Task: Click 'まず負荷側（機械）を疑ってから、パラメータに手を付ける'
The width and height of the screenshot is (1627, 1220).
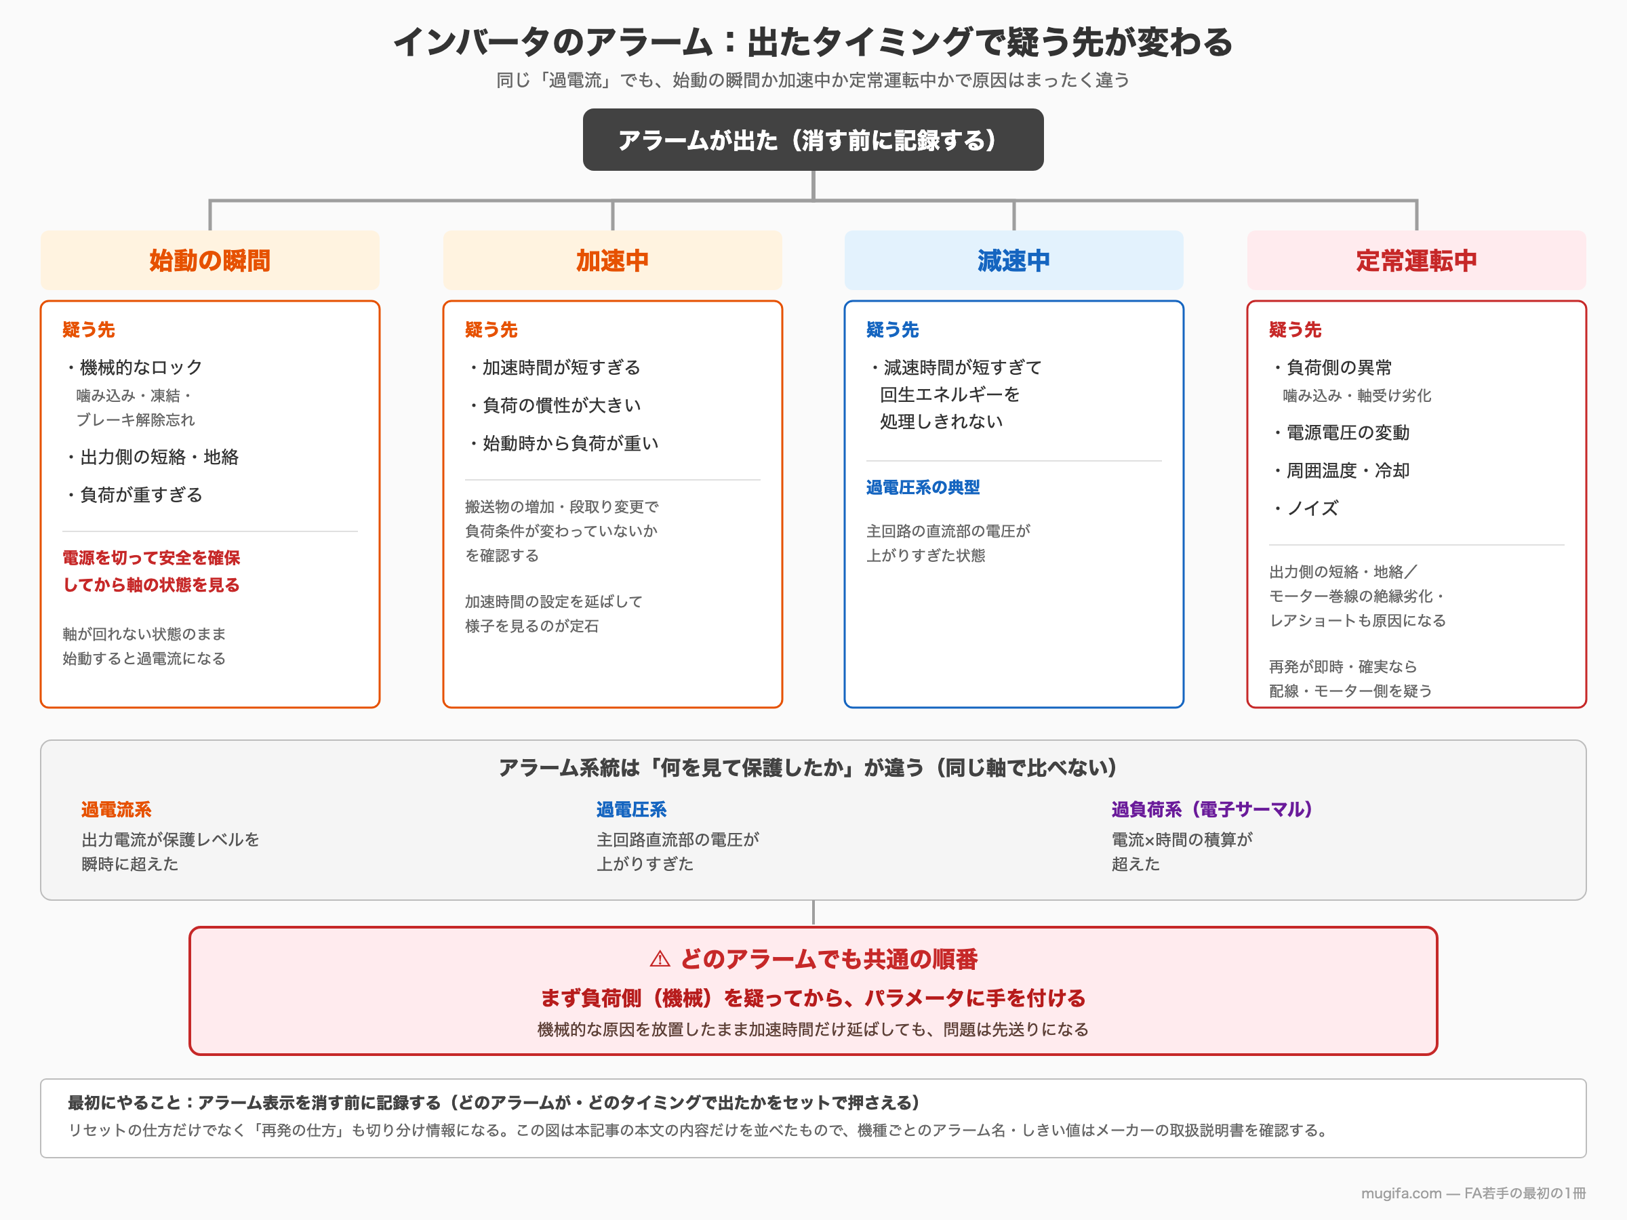Action: pyautogui.click(x=813, y=998)
